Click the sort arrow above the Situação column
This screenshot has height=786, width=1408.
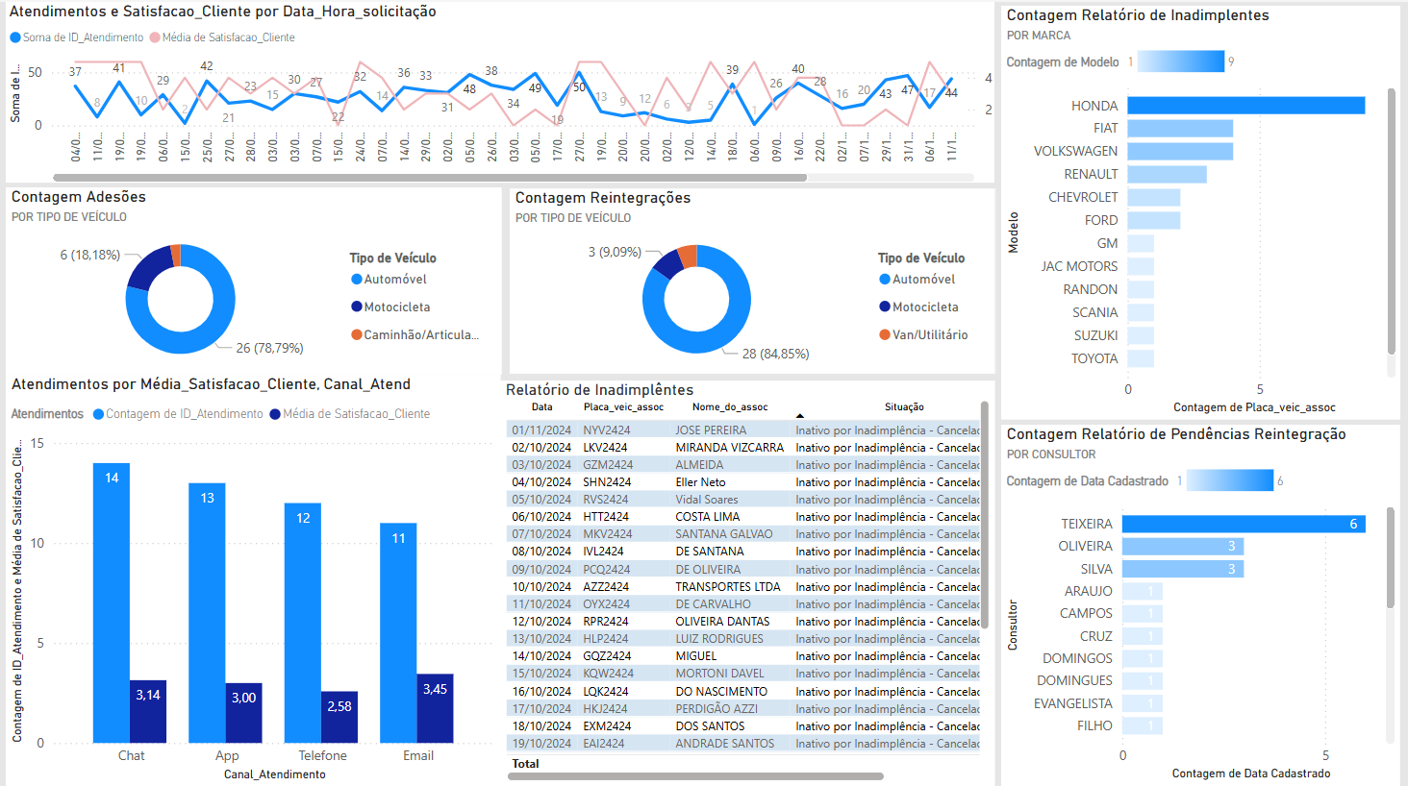pos(799,416)
